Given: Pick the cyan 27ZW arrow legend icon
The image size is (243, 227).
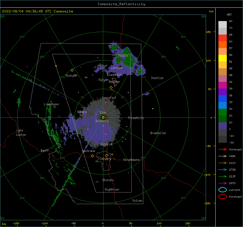Looking at the screenshot, I should point(222,170).
